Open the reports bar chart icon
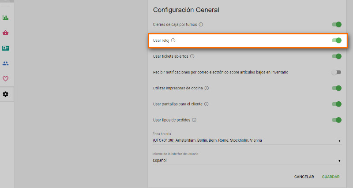The image size is (353, 188). (x=5, y=17)
